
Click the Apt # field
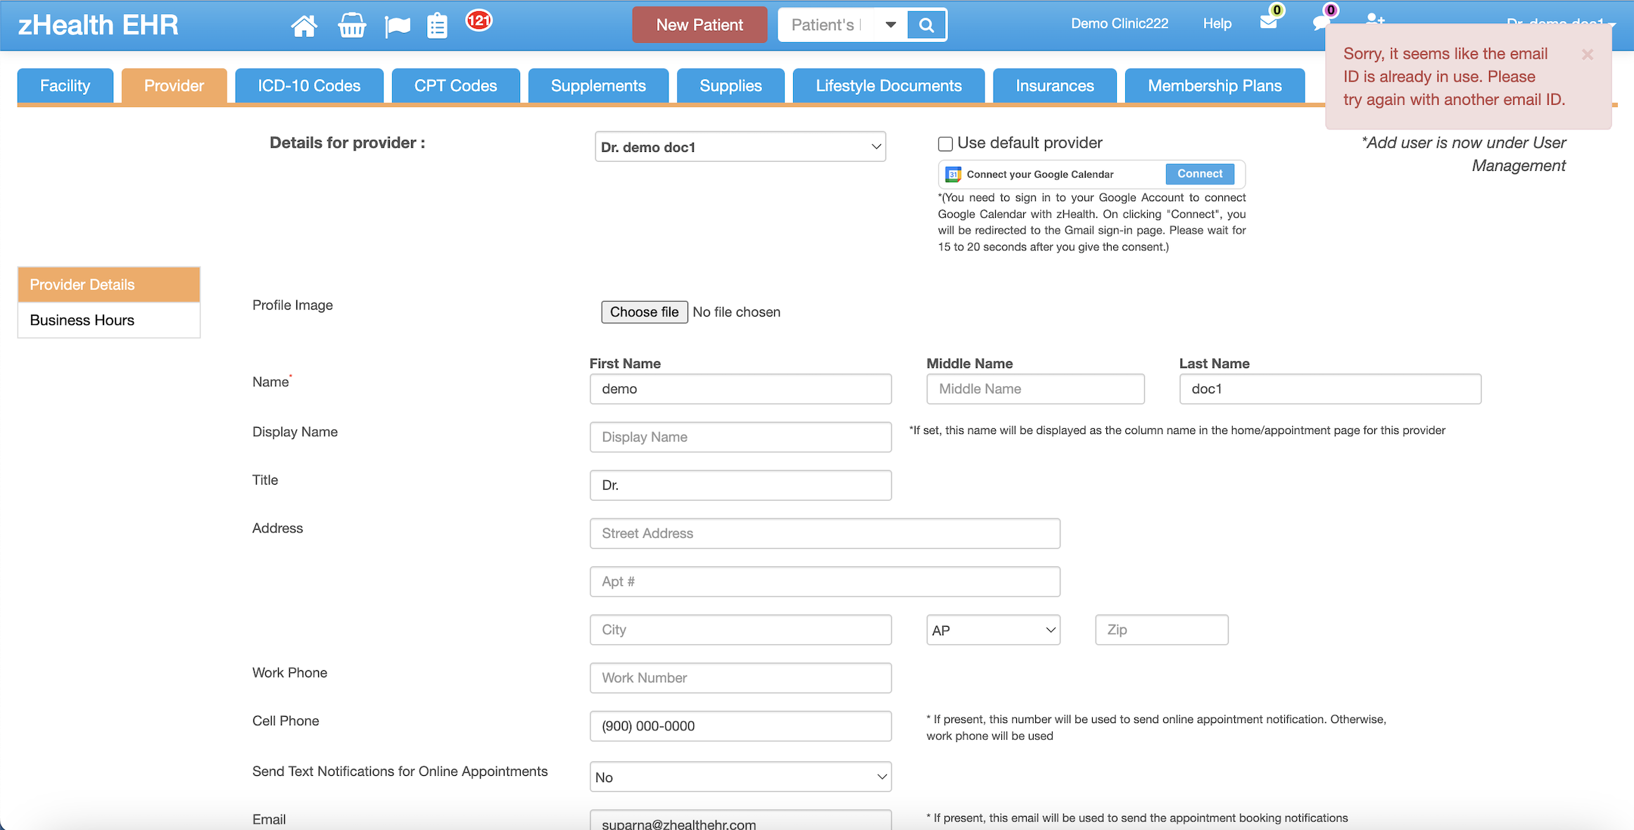point(825,582)
